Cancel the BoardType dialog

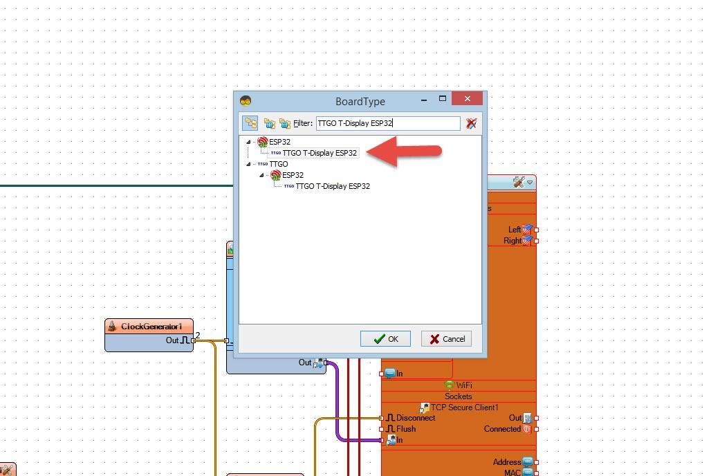click(x=446, y=339)
